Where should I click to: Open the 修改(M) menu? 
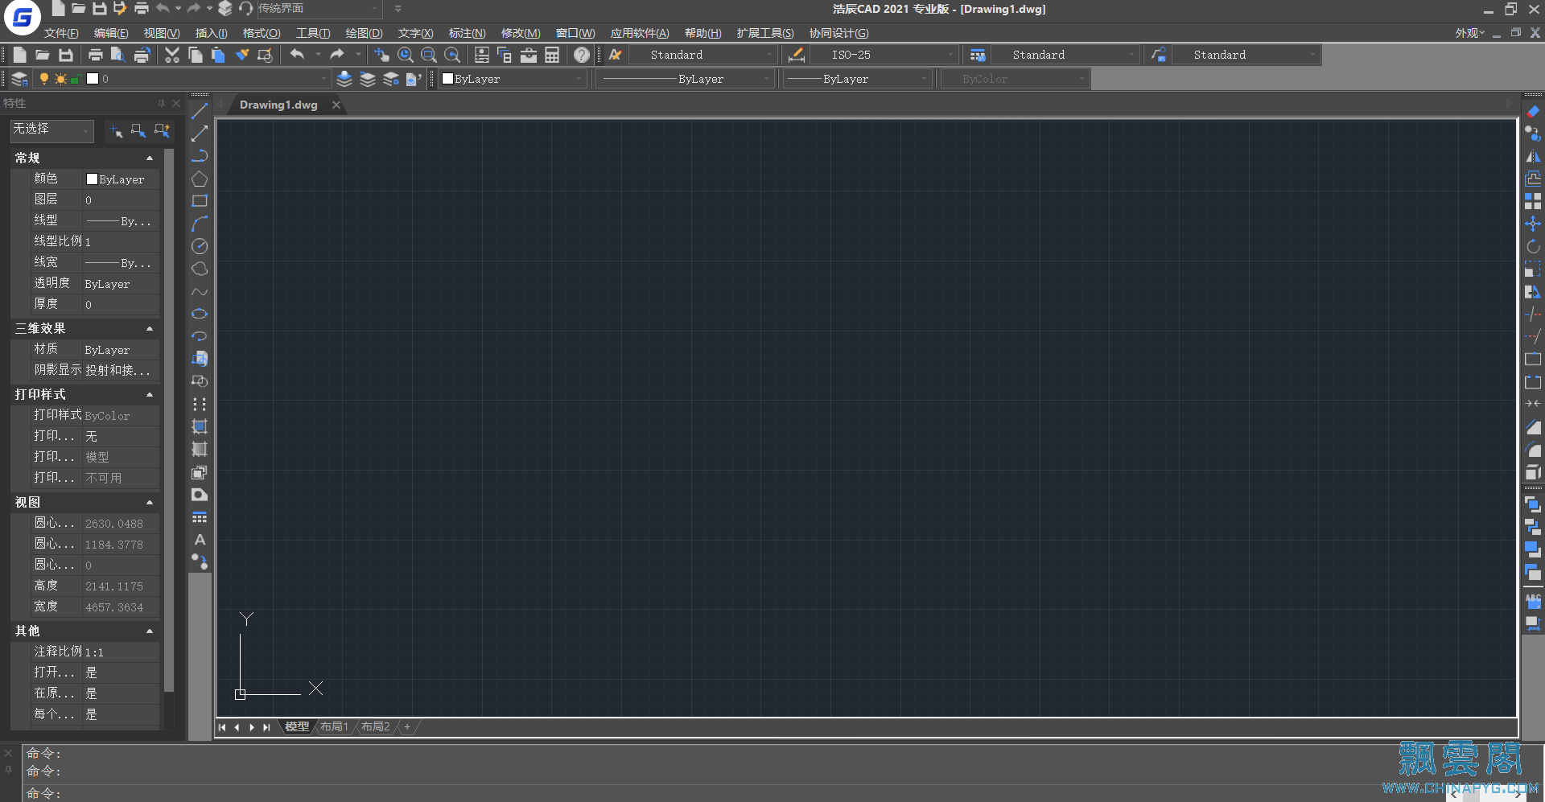pos(520,33)
